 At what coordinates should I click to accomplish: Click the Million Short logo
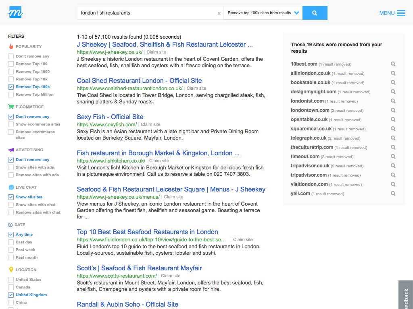point(16,12)
